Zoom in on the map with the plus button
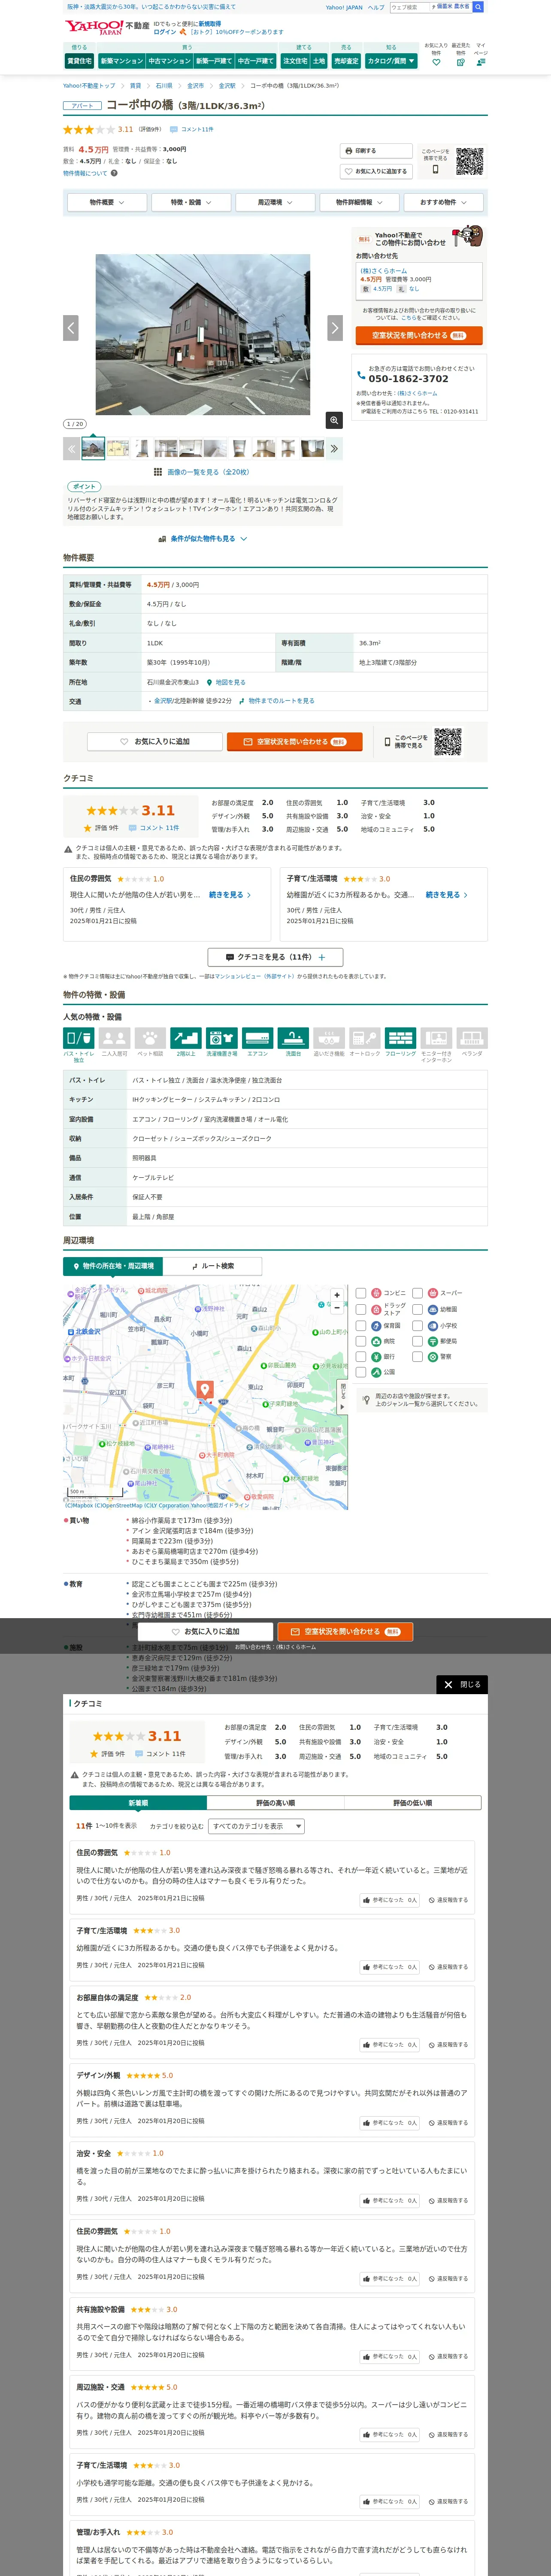 pyautogui.click(x=337, y=1295)
